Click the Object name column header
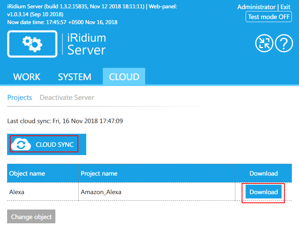The image size is (299, 232). click(x=27, y=173)
